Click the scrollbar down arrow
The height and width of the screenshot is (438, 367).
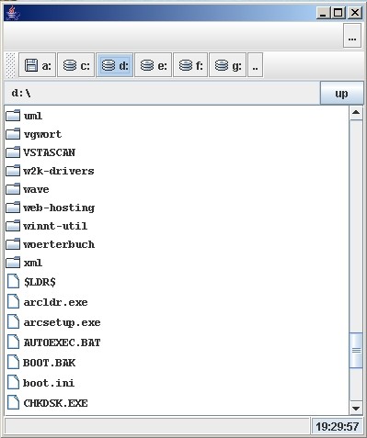[356, 408]
